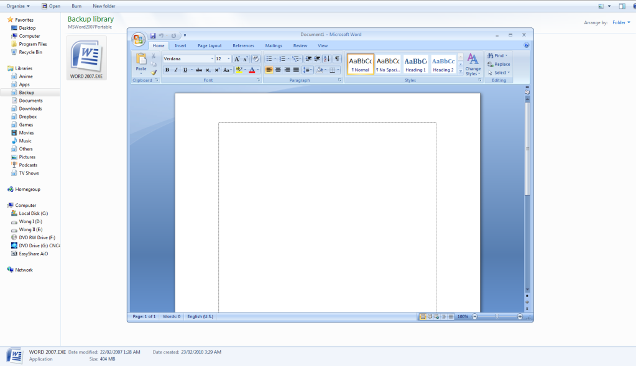
Task: Open the Paragraph dialog launcher
Action: [339, 80]
